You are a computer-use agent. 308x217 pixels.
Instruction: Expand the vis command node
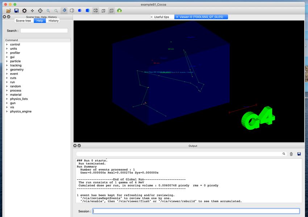click(7, 107)
